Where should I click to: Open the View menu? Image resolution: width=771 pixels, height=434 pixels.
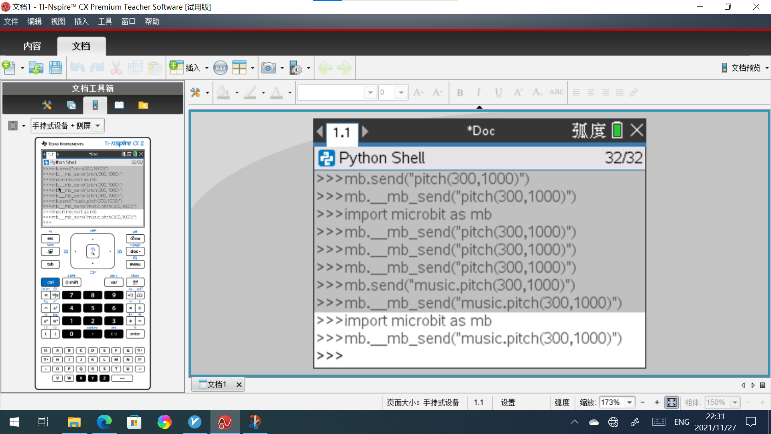click(x=58, y=22)
